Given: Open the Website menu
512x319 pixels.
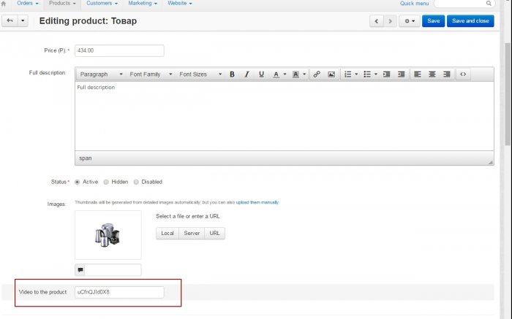Looking at the screenshot, I should [x=180, y=3].
